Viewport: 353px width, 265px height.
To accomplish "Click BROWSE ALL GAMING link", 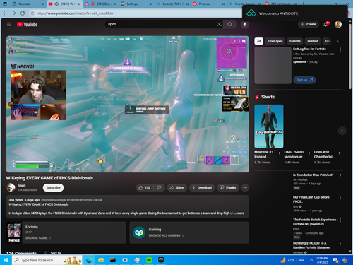I will tap(166, 235).
